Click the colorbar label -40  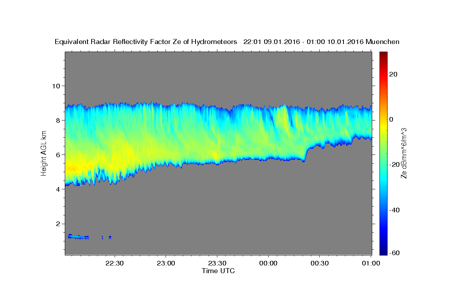point(395,210)
